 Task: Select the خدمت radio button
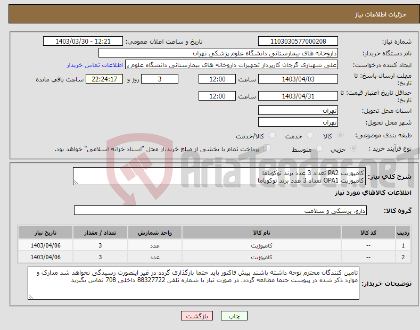click(310, 135)
